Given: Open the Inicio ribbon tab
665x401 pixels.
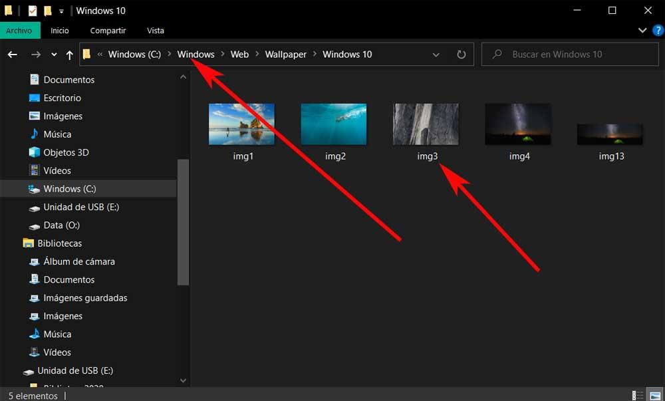Looking at the screenshot, I should point(60,30).
